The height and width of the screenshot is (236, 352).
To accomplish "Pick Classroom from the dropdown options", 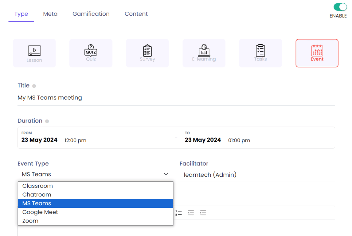I will pyautogui.click(x=37, y=186).
